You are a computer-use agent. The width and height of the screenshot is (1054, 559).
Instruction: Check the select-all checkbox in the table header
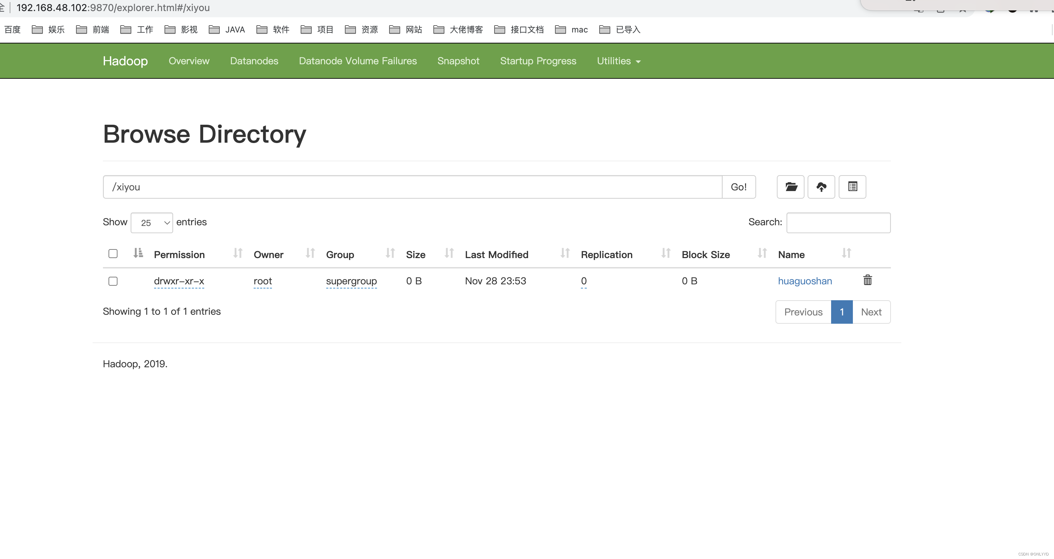113,254
